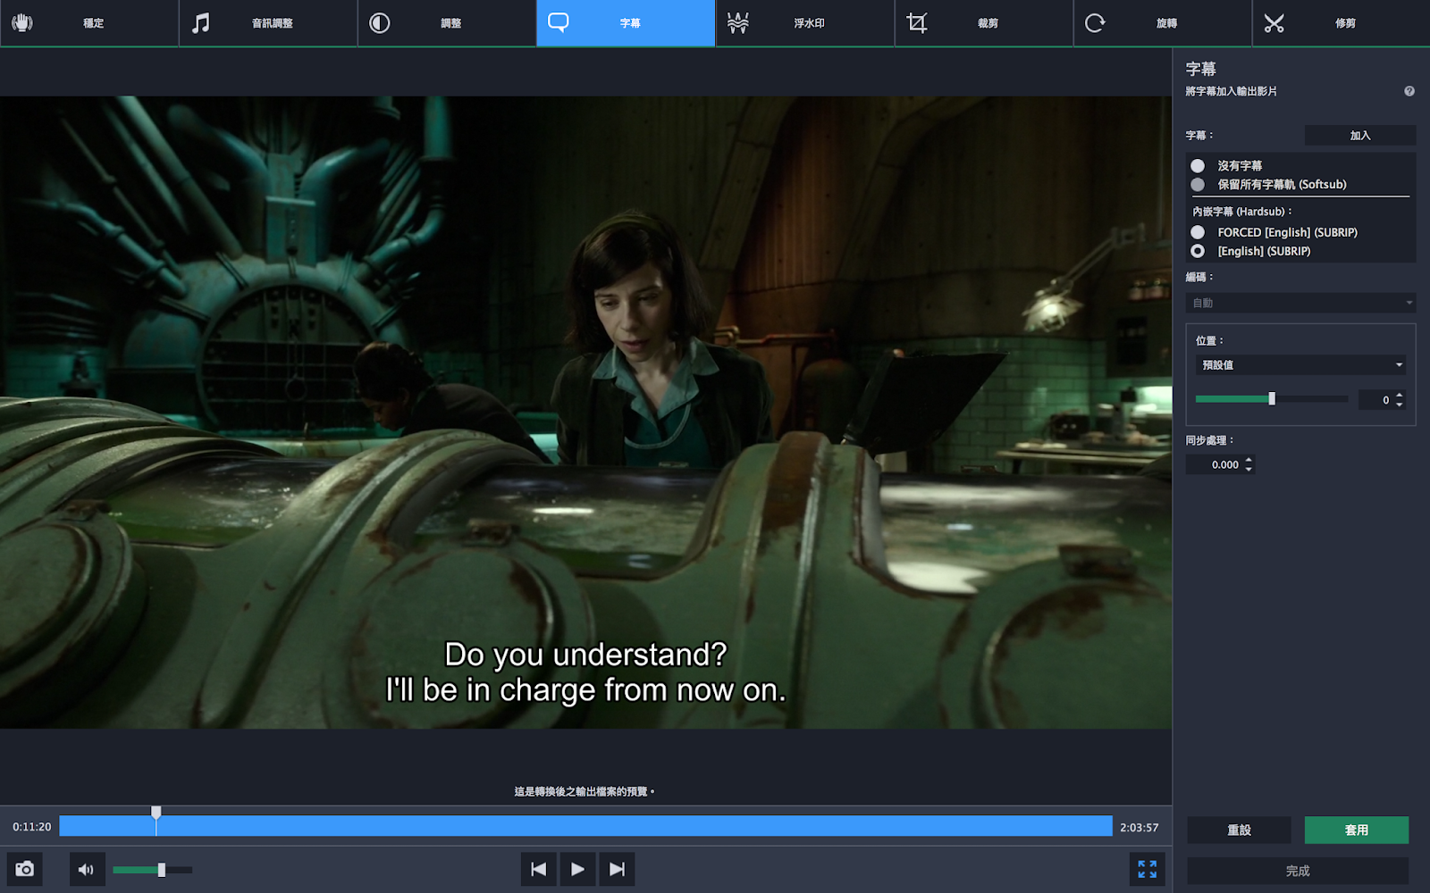Click the 重設 reset button
The width and height of the screenshot is (1430, 893).
coord(1239,830)
